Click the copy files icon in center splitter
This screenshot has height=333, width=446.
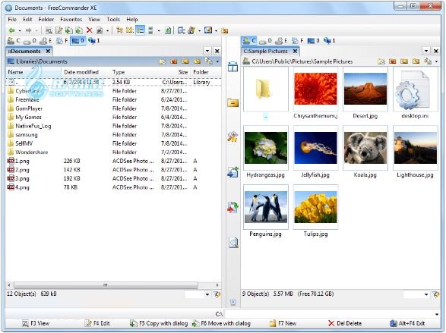pos(232,172)
